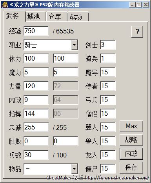This screenshot has height=183, width=151.
Task: Select the 忠诚 field showing 255
Action: (36, 127)
